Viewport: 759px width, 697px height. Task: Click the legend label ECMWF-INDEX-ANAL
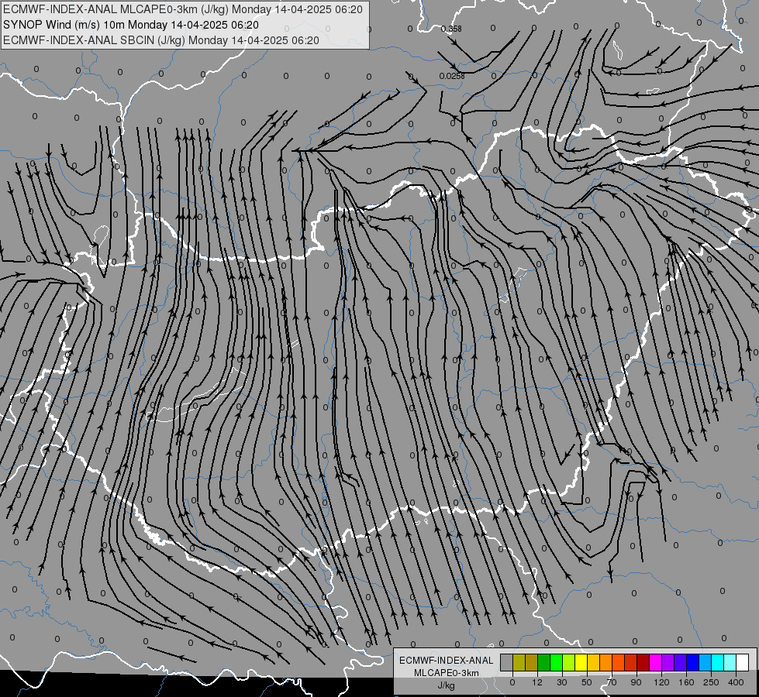pos(447,661)
